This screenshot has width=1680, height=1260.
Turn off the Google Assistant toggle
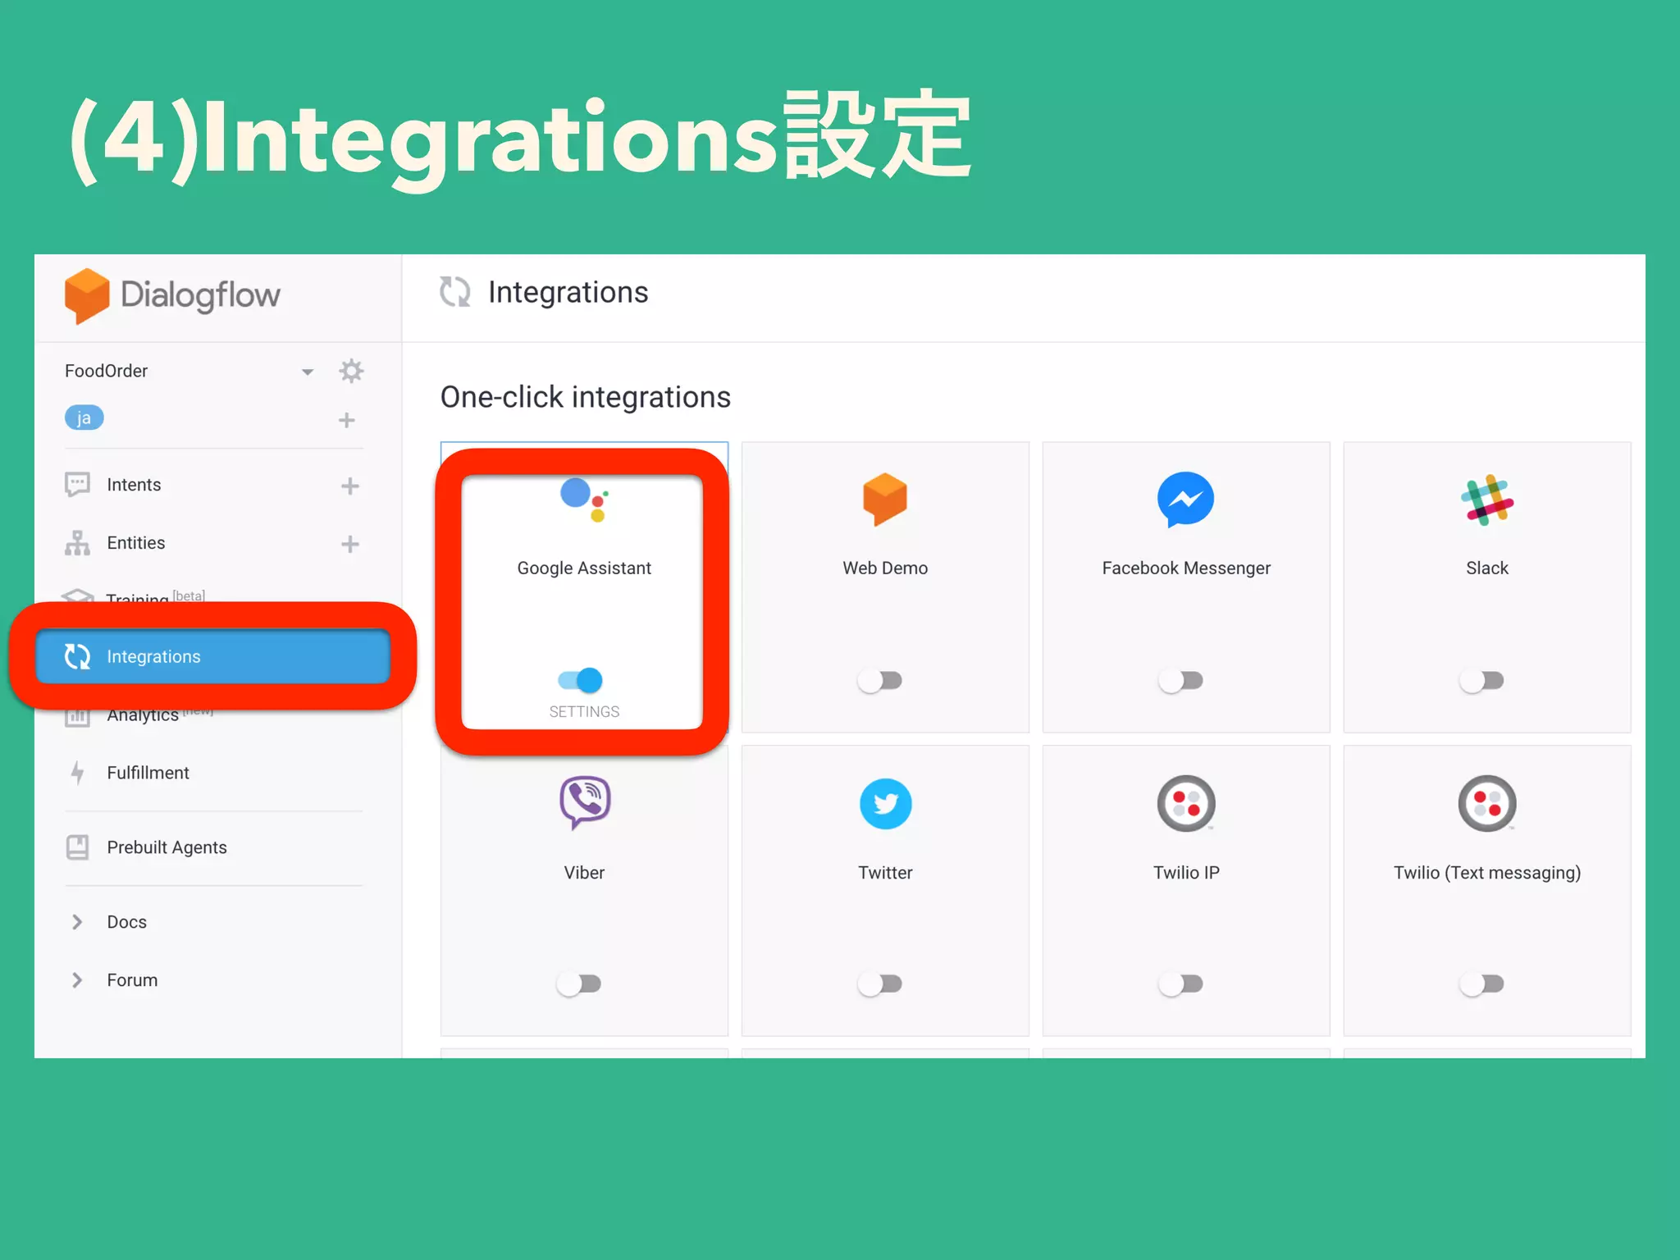581,680
